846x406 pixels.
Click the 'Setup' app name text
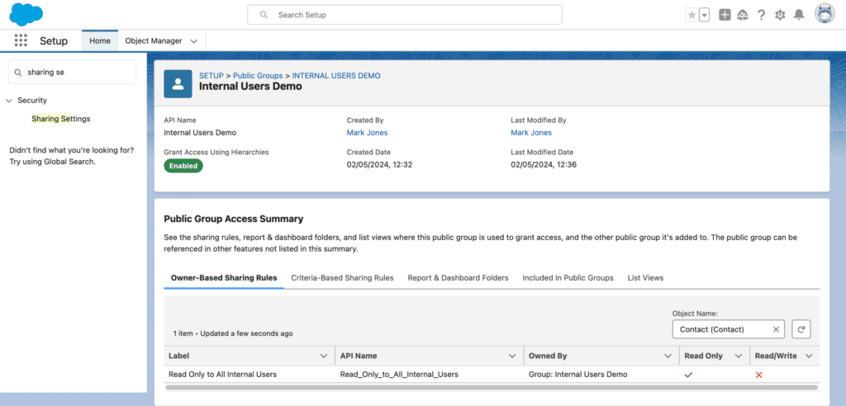(54, 41)
